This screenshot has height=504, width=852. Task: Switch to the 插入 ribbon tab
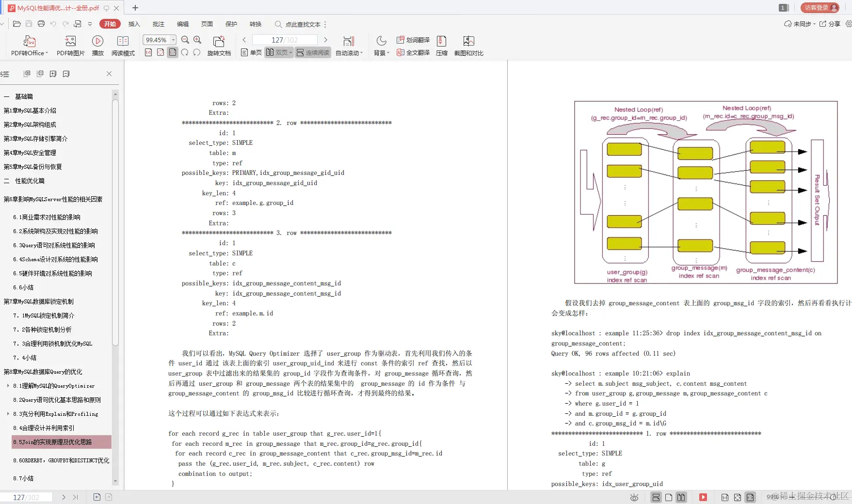134,24
